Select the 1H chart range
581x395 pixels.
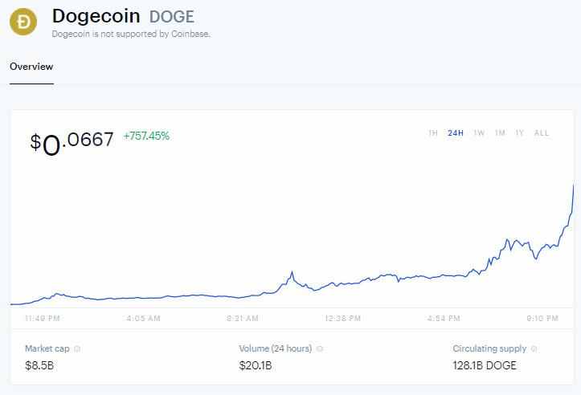pos(433,133)
